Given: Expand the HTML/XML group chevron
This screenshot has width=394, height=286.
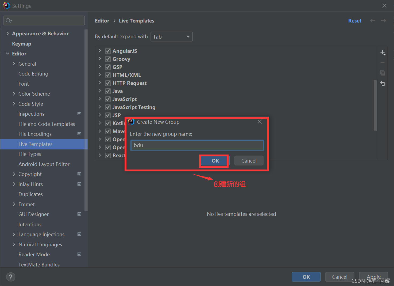Looking at the screenshot, I should coord(100,75).
